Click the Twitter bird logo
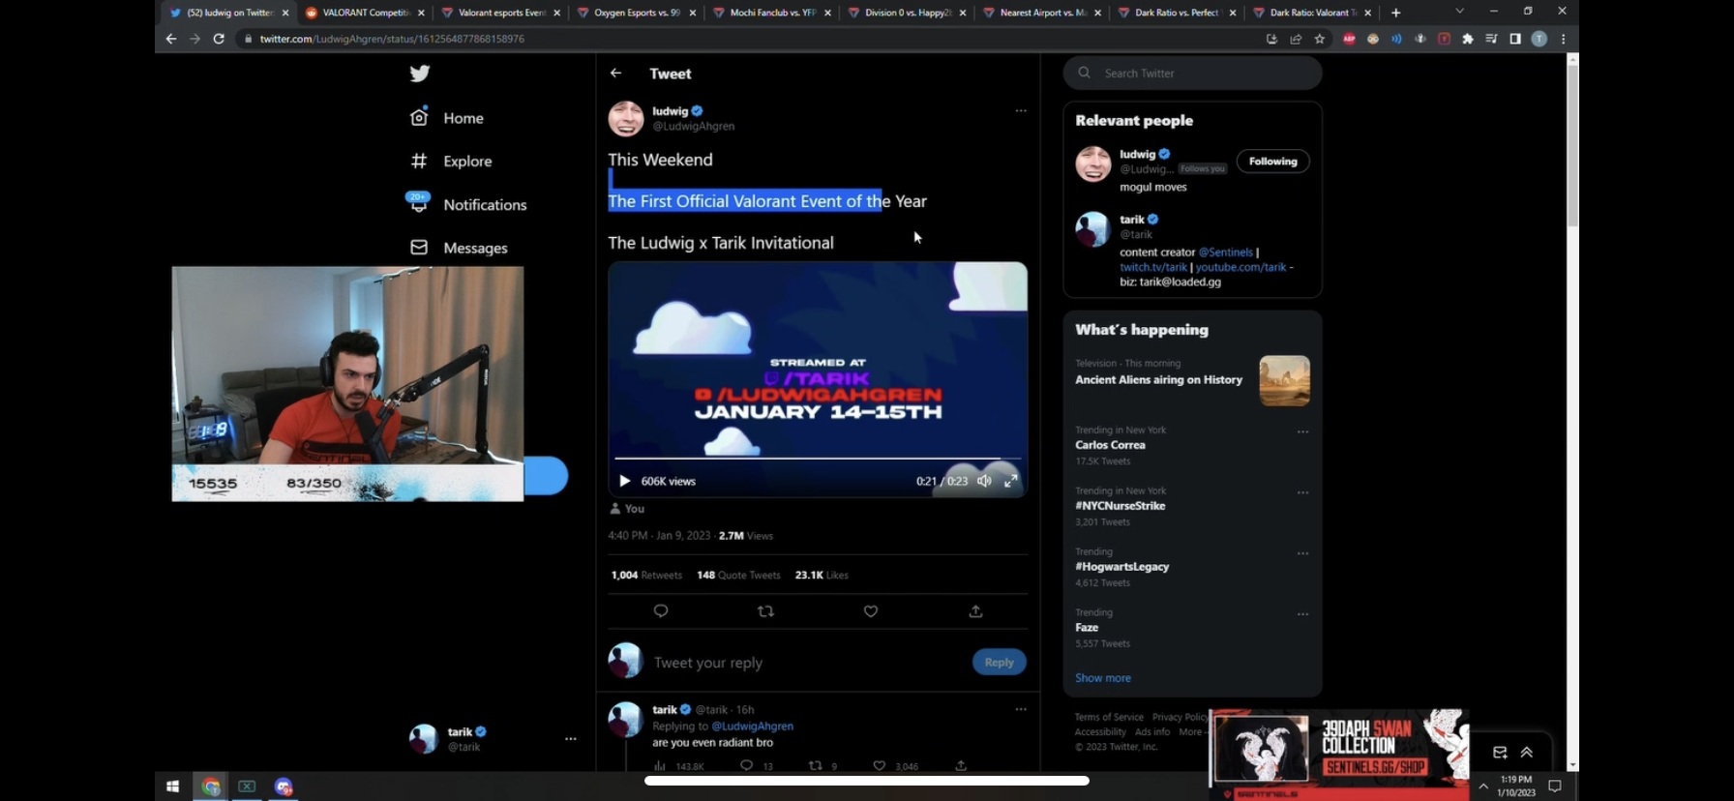The height and width of the screenshot is (801, 1734). (x=419, y=74)
